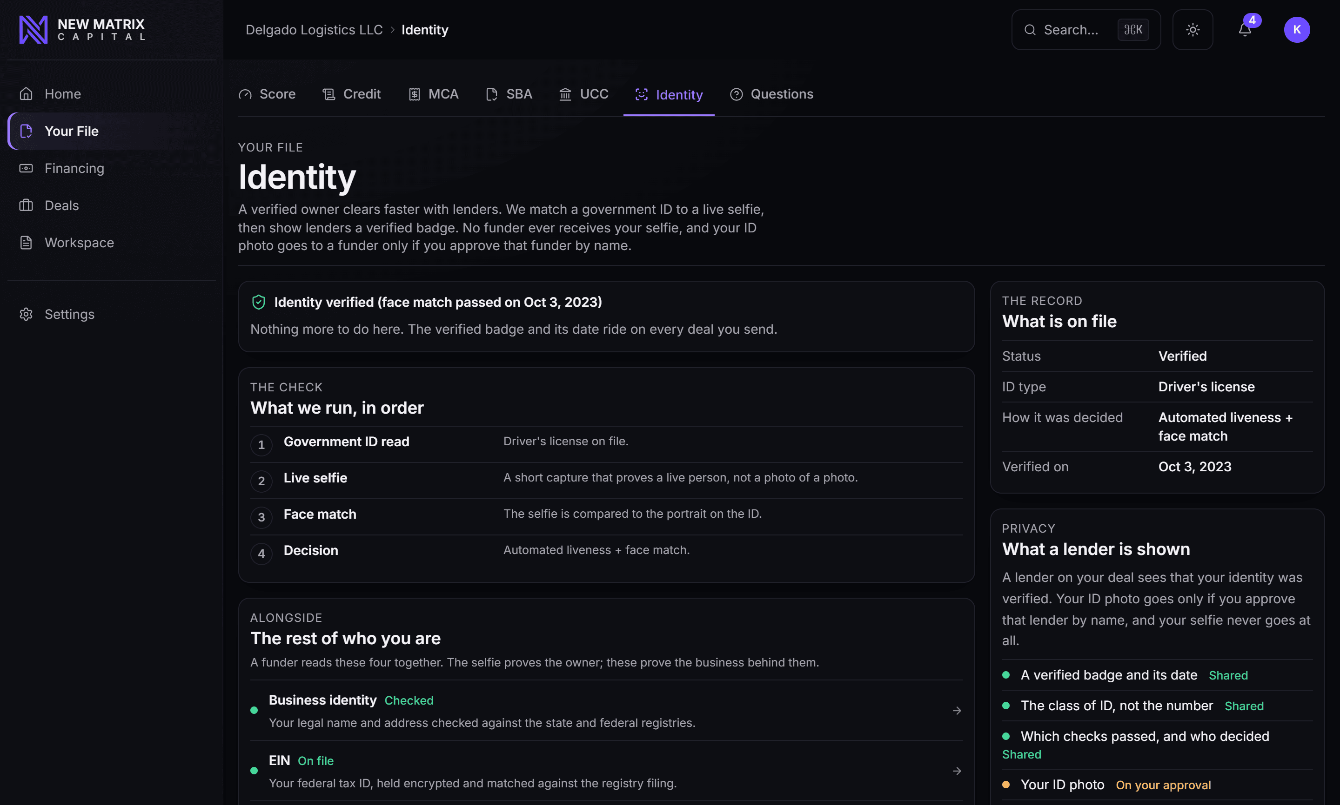Image resolution: width=1340 pixels, height=805 pixels.
Task: Switch to the SBA tab
Action: 509,94
